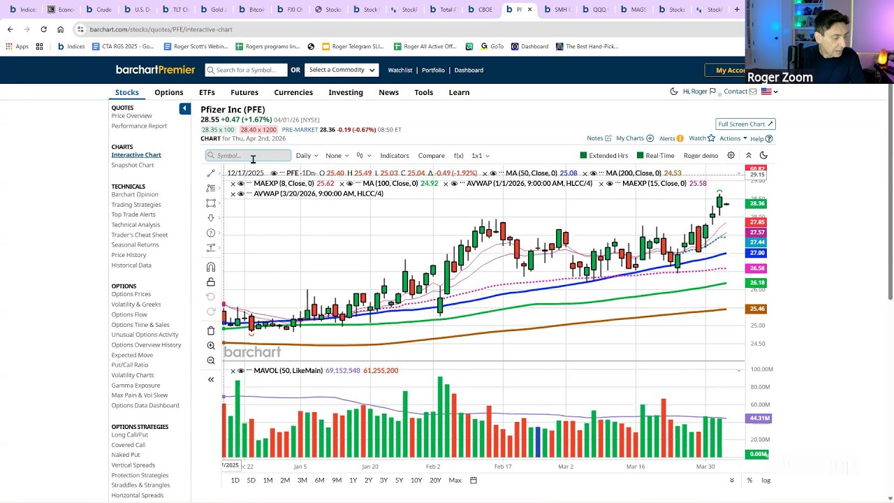This screenshot has height=503, width=894.
Task: Select the measure and text tool
Action: [211, 247]
